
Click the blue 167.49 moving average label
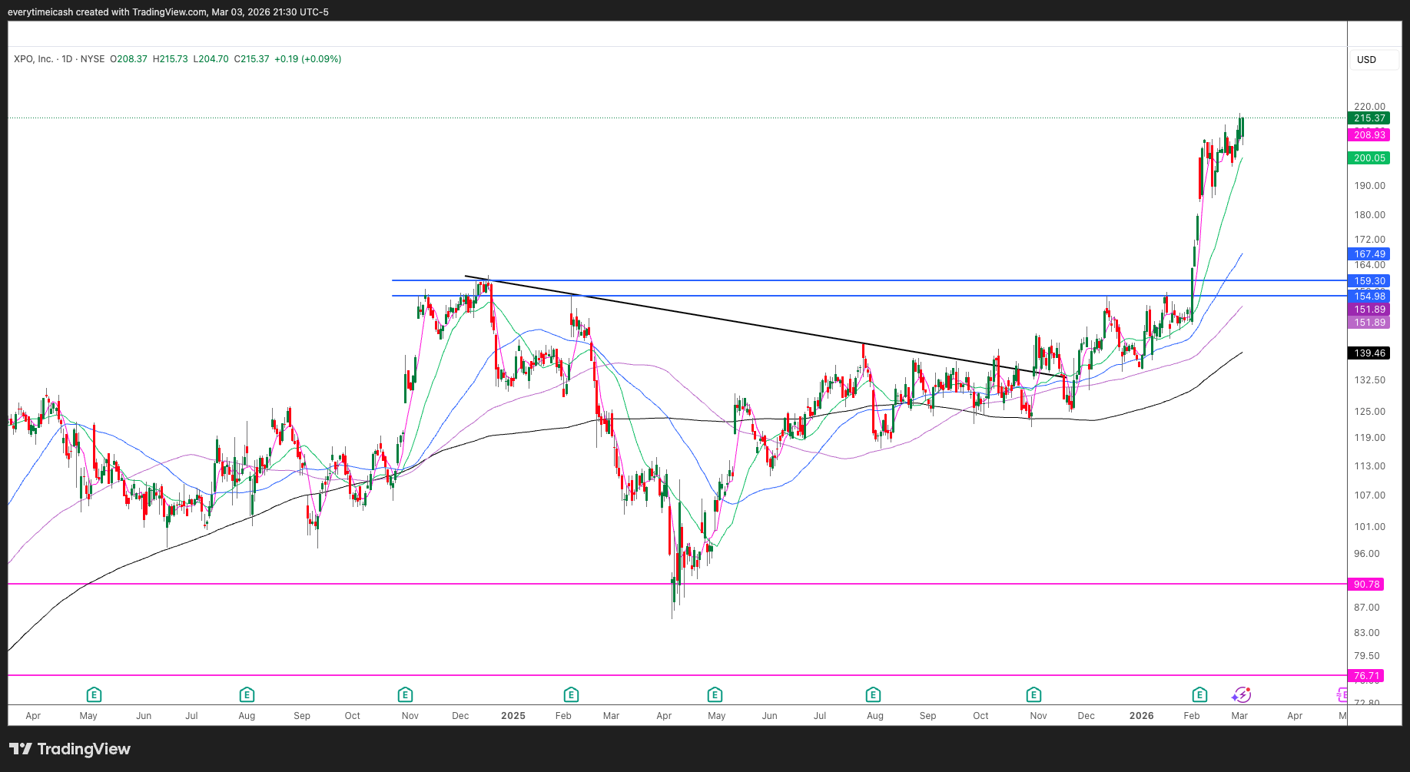1369,254
